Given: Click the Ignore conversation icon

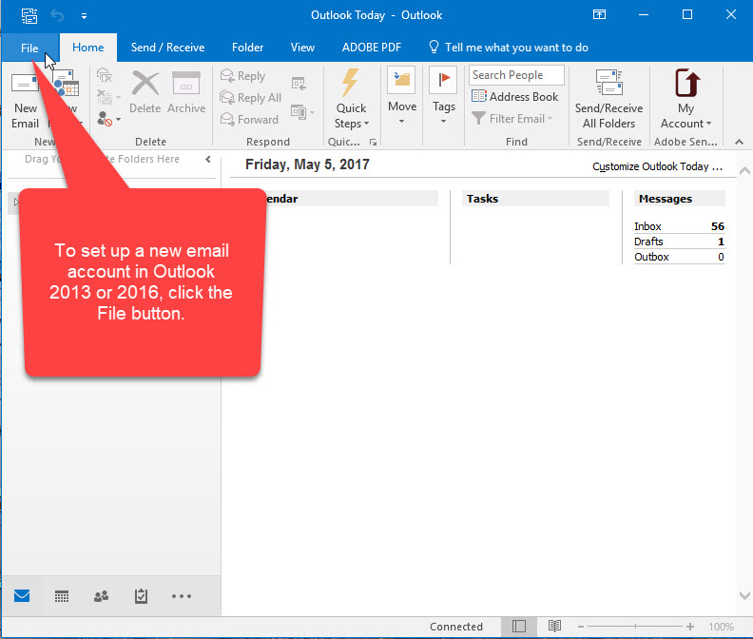Looking at the screenshot, I should point(105,75).
